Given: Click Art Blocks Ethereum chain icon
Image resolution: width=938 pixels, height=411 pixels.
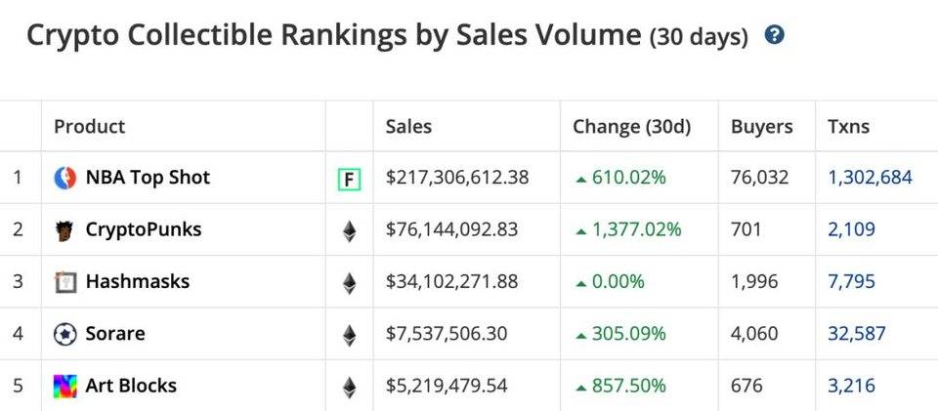Looking at the screenshot, I should click(350, 387).
